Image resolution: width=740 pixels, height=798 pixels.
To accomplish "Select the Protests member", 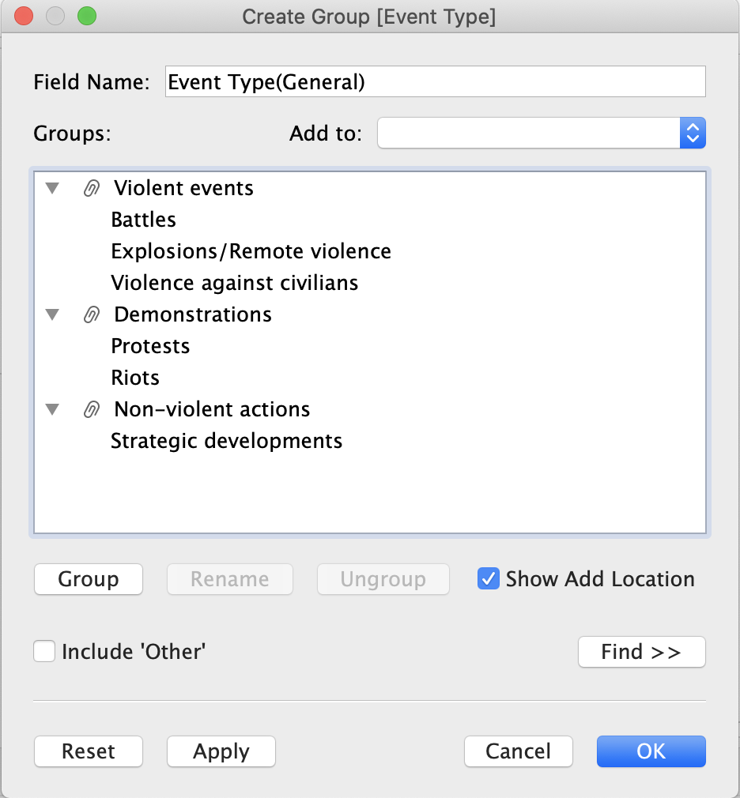I will pyautogui.click(x=151, y=346).
